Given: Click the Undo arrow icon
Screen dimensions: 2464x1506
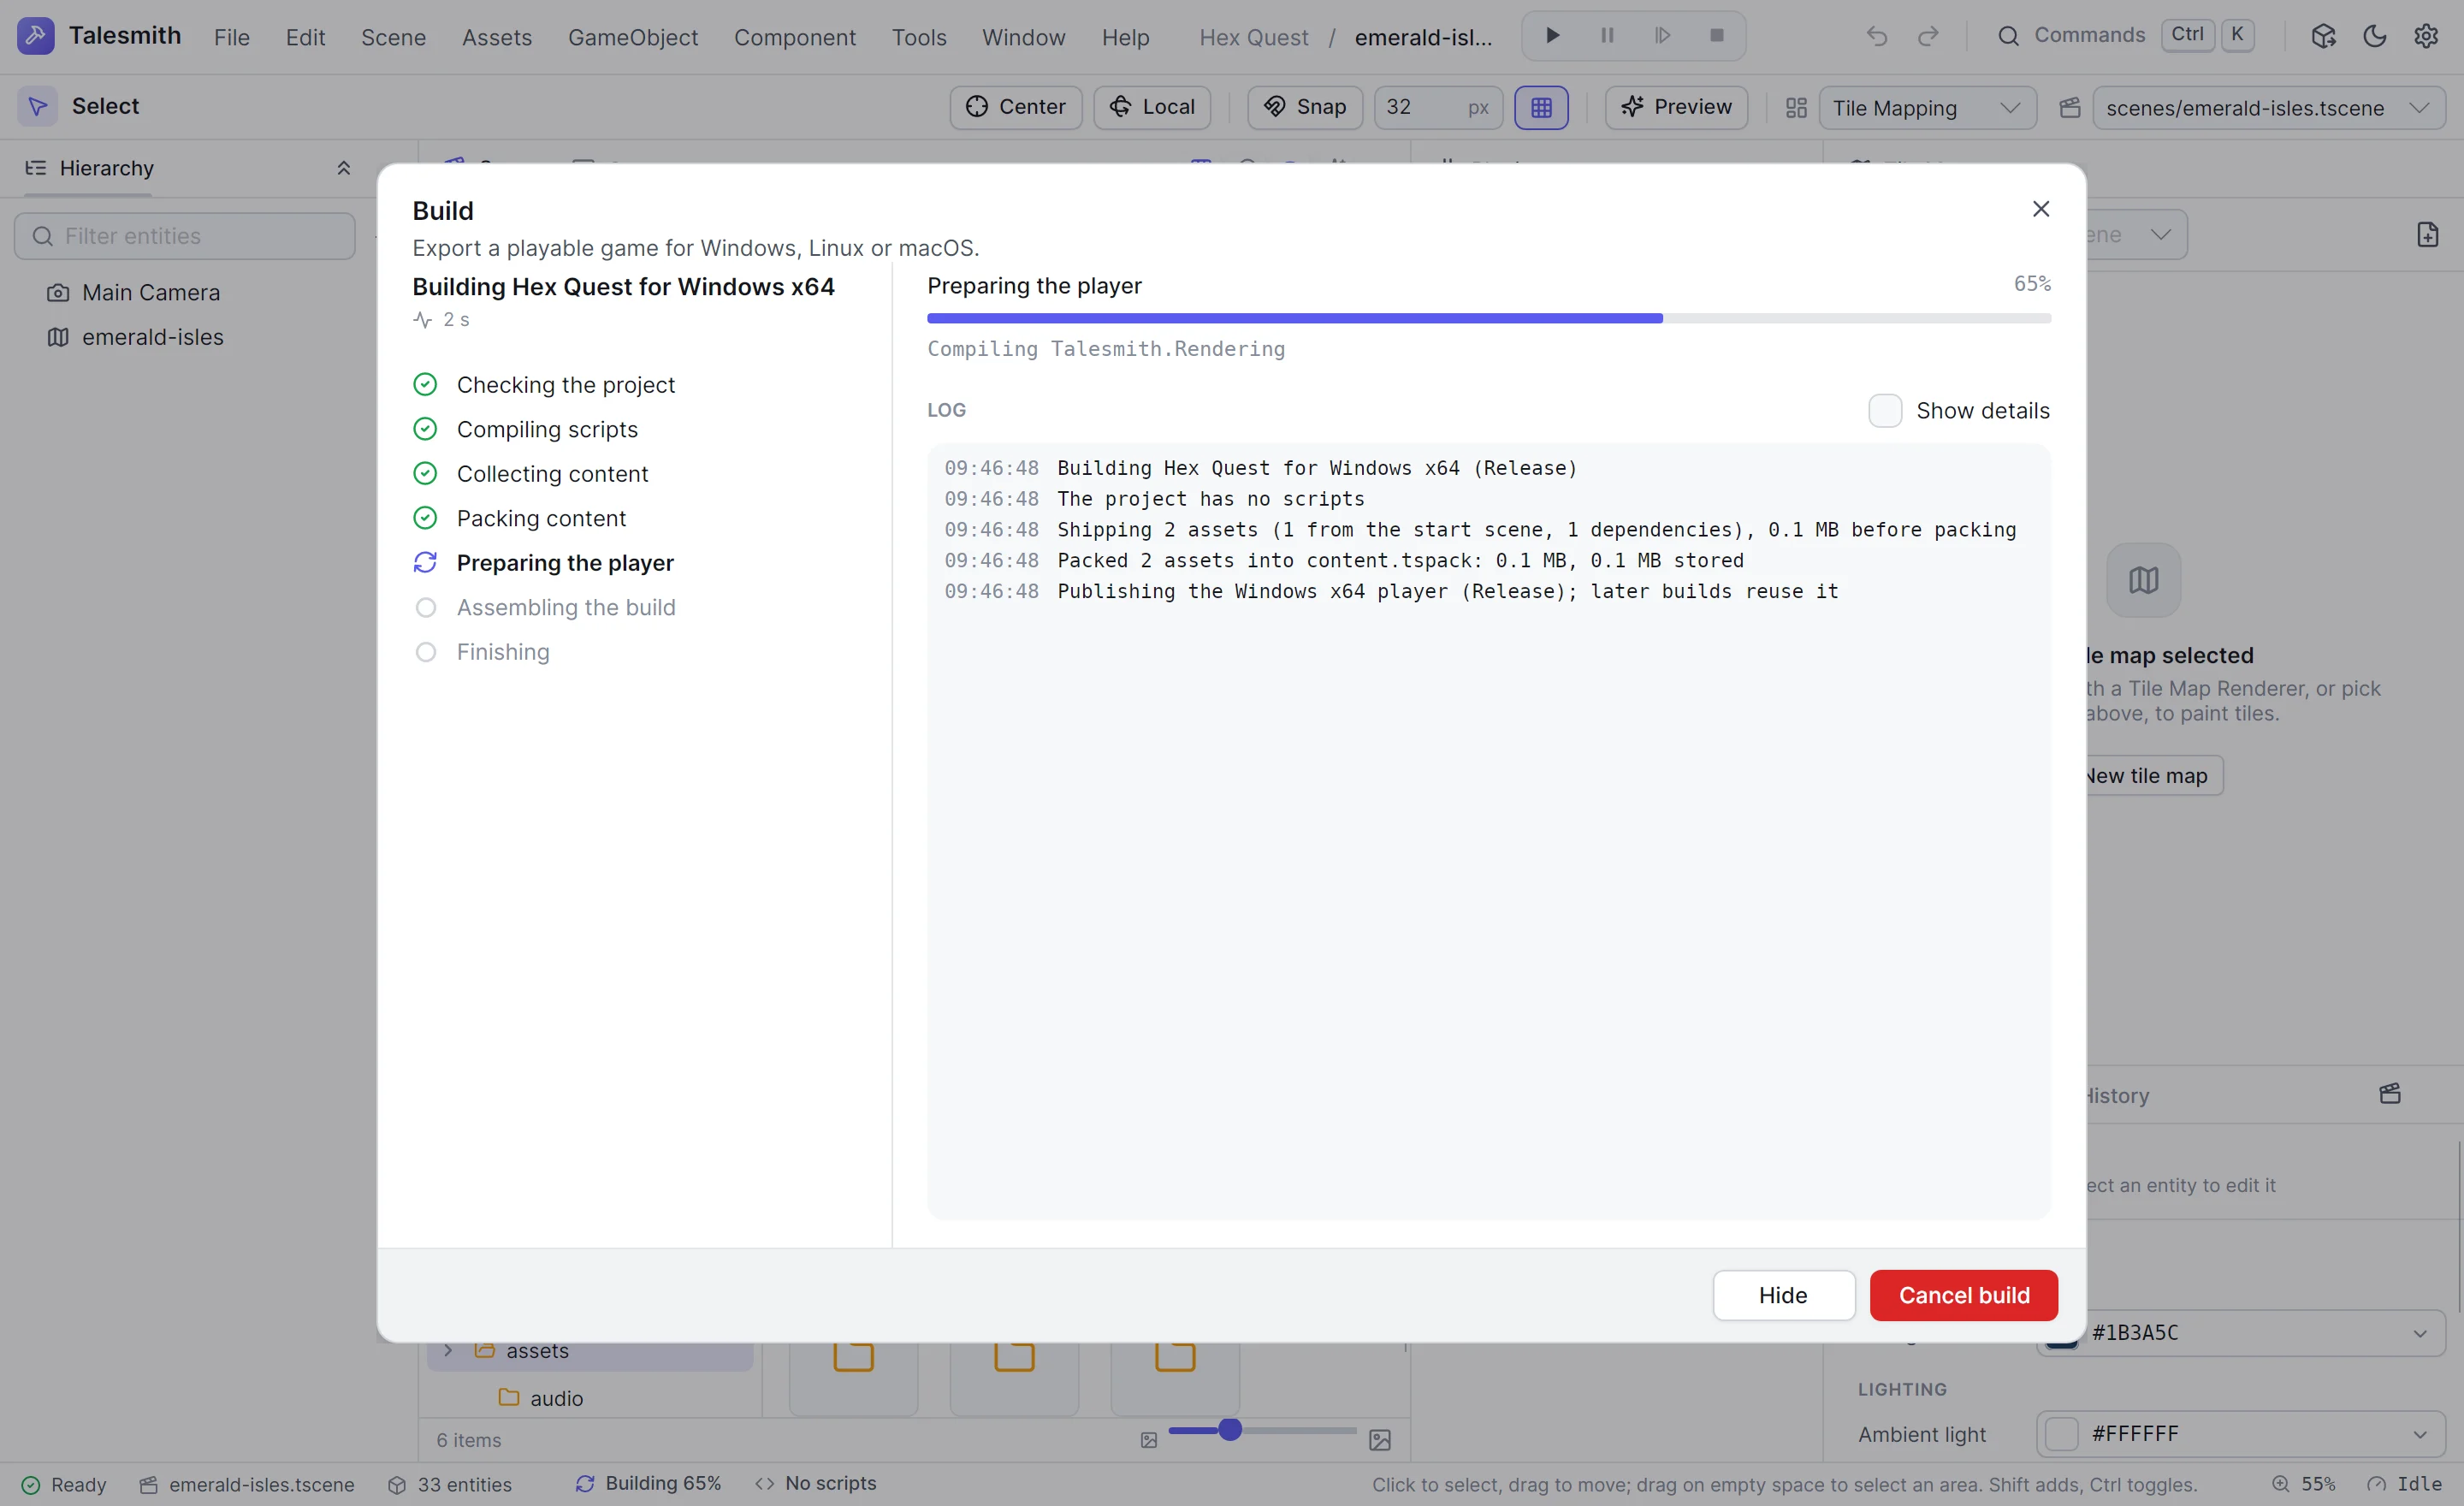Looking at the screenshot, I should [1877, 37].
